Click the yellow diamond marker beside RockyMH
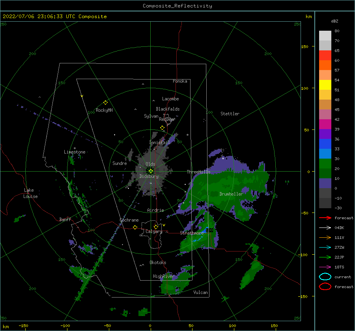 [x=105, y=103]
